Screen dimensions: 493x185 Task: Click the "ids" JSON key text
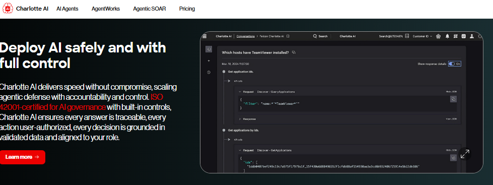click(248, 162)
